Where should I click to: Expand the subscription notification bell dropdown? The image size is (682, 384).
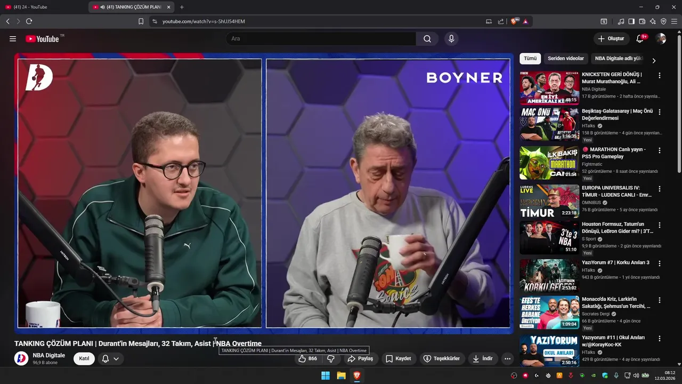coord(110,358)
